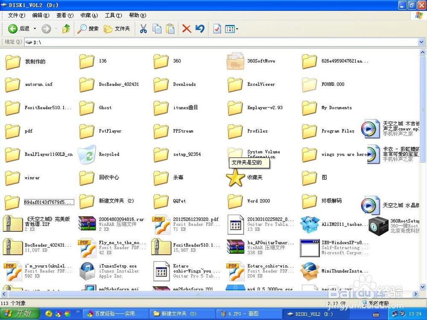This screenshot has height=320, width=427.
Task: Expand the address bar dropdown
Action: [421, 42]
